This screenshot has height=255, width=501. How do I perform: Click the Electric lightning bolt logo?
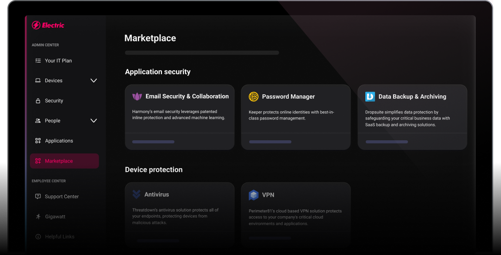(x=36, y=25)
